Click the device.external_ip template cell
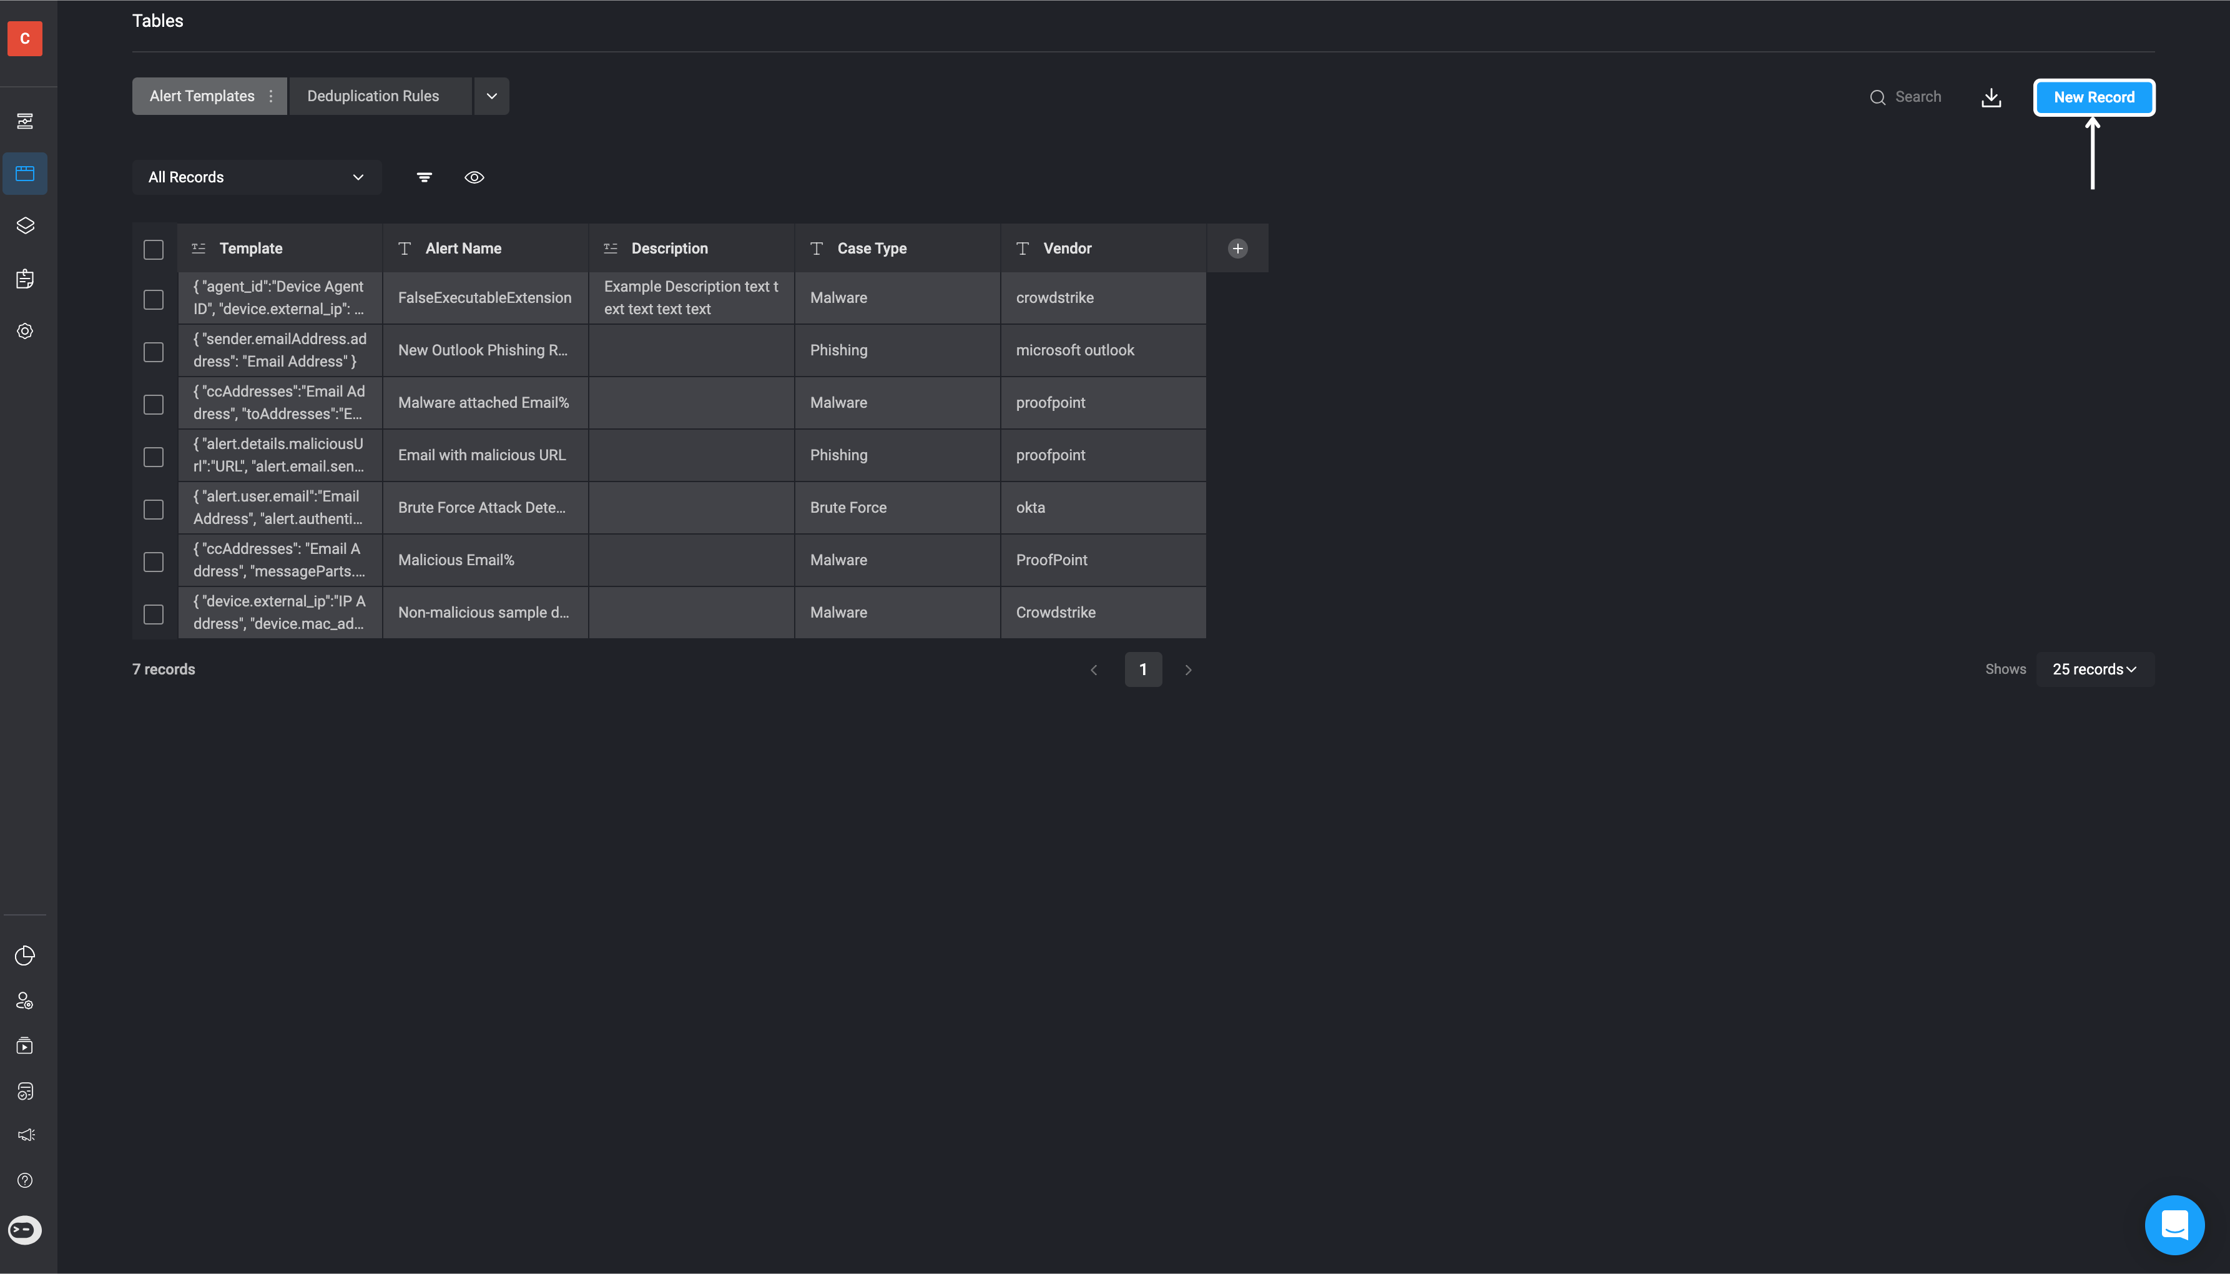 coord(281,613)
